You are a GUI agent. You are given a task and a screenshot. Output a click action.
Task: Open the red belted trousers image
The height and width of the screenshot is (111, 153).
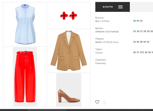[25, 77]
